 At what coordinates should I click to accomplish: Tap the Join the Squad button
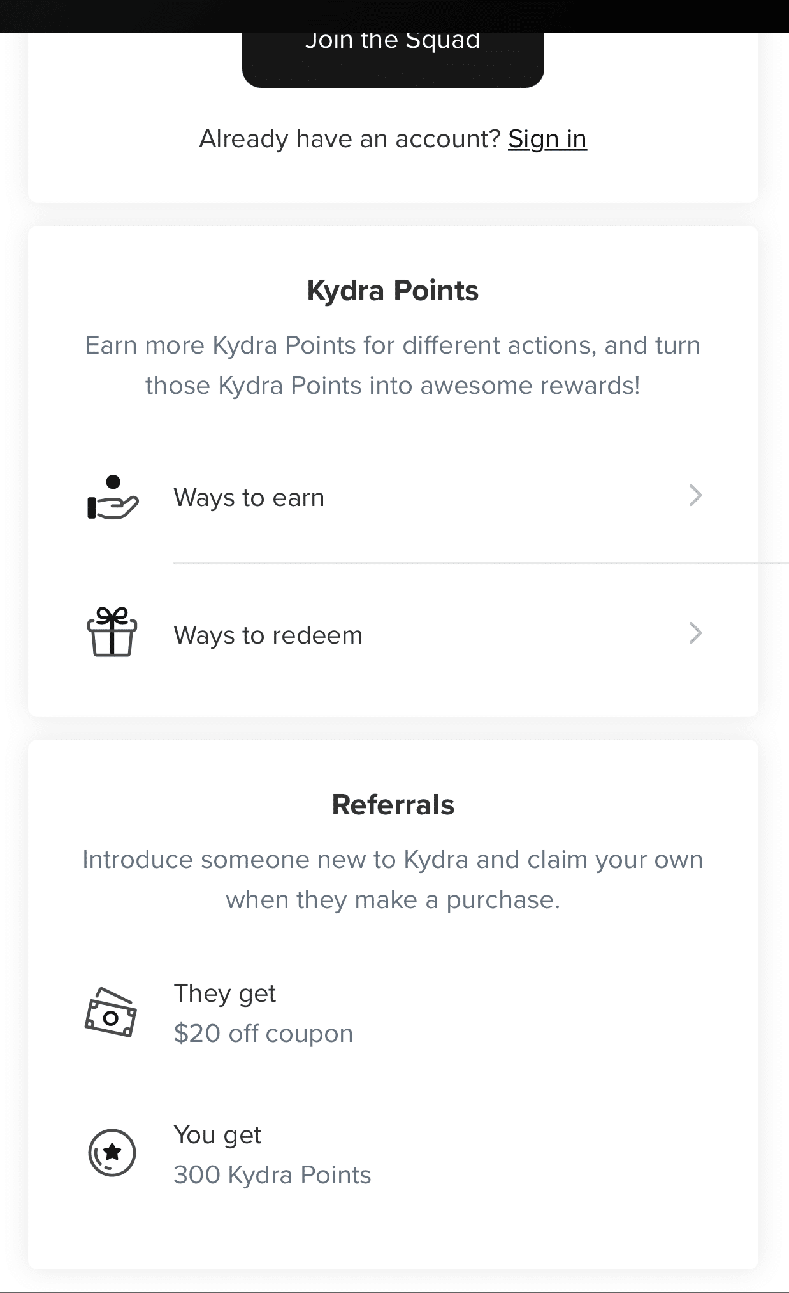tap(393, 57)
